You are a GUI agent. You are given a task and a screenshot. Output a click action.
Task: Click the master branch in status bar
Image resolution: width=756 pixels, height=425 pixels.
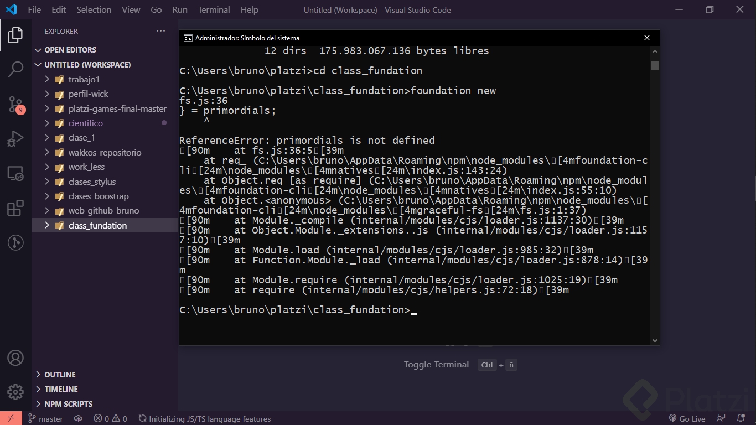[45, 419]
